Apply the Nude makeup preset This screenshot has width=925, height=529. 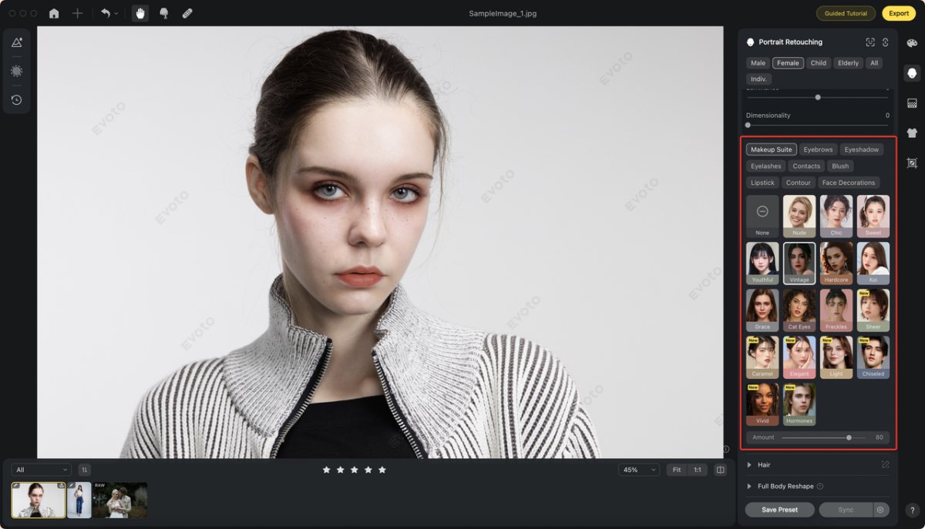click(x=799, y=216)
